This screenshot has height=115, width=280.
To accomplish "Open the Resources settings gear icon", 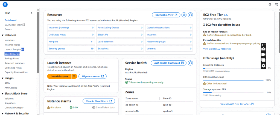I will (x=184, y=15).
